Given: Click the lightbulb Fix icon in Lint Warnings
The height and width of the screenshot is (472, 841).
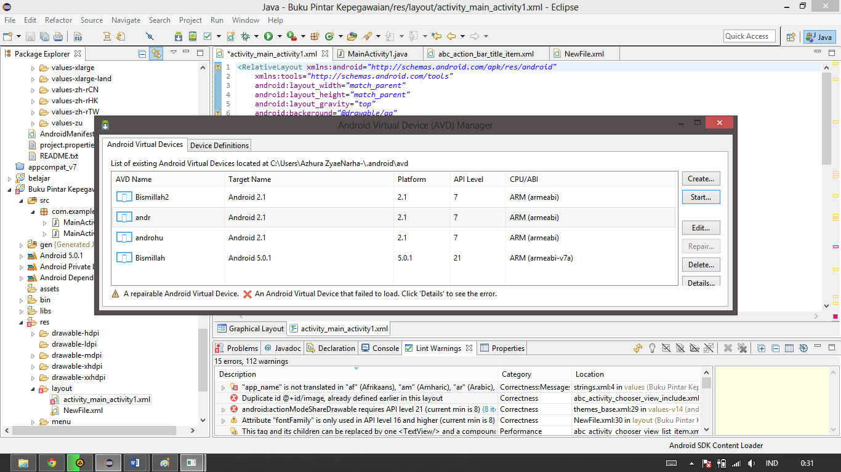Looking at the screenshot, I should pos(652,348).
